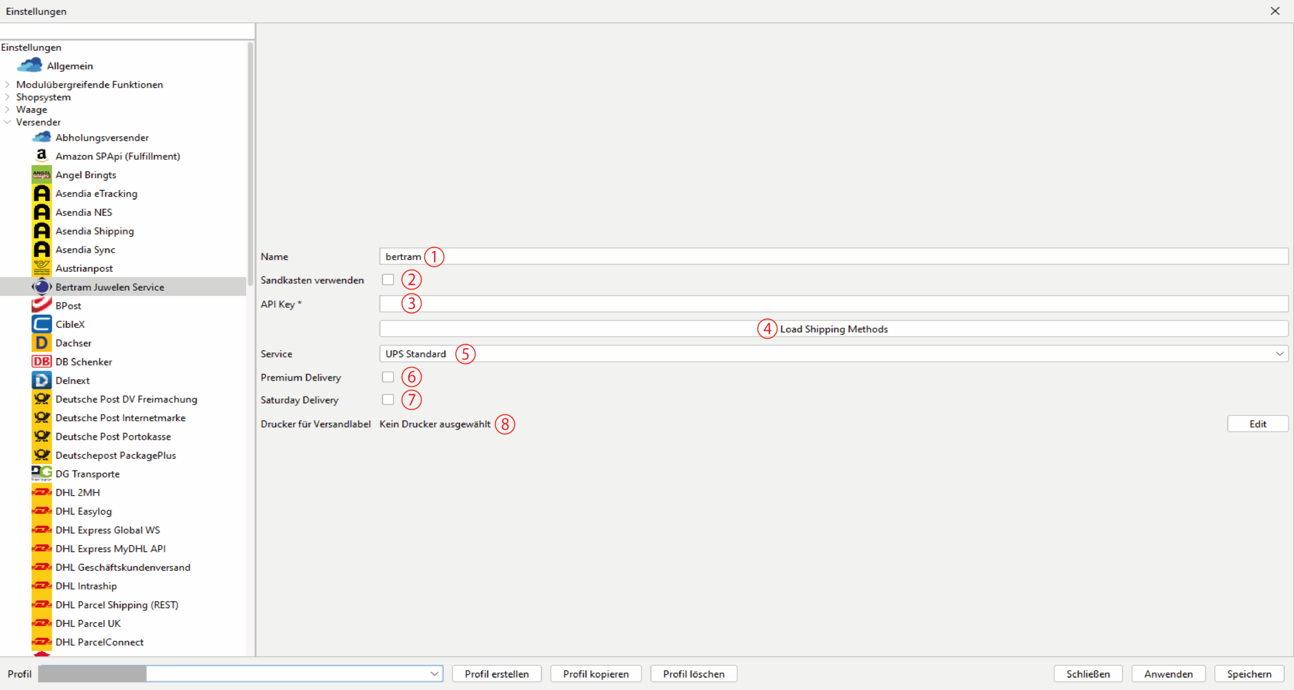
Task: Click the Load Shipping Methods button
Action: point(834,329)
